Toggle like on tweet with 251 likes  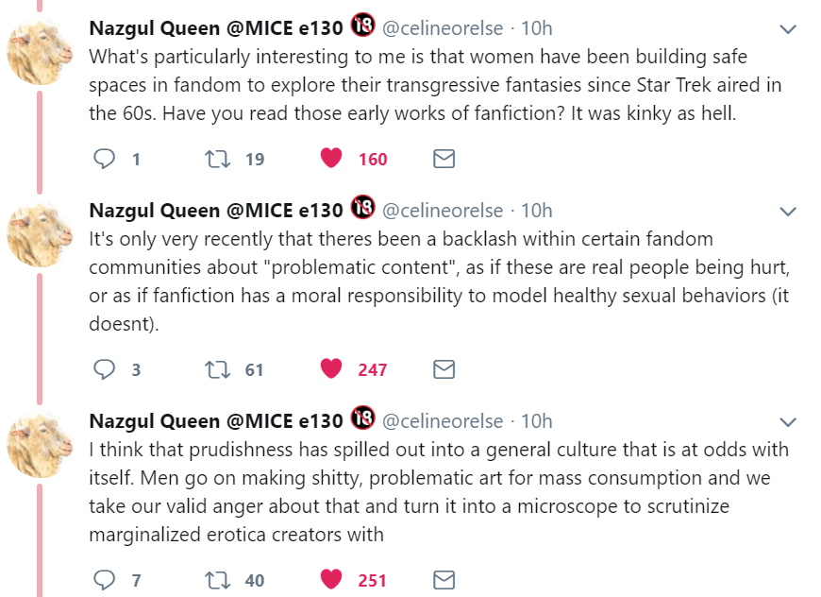[x=330, y=580]
